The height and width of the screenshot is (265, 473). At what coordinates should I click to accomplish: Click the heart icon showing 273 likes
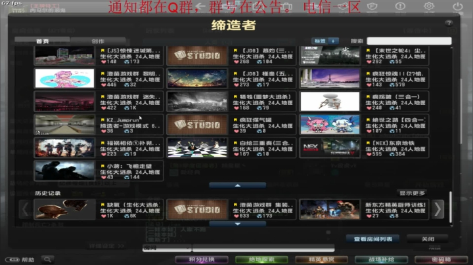click(236, 85)
